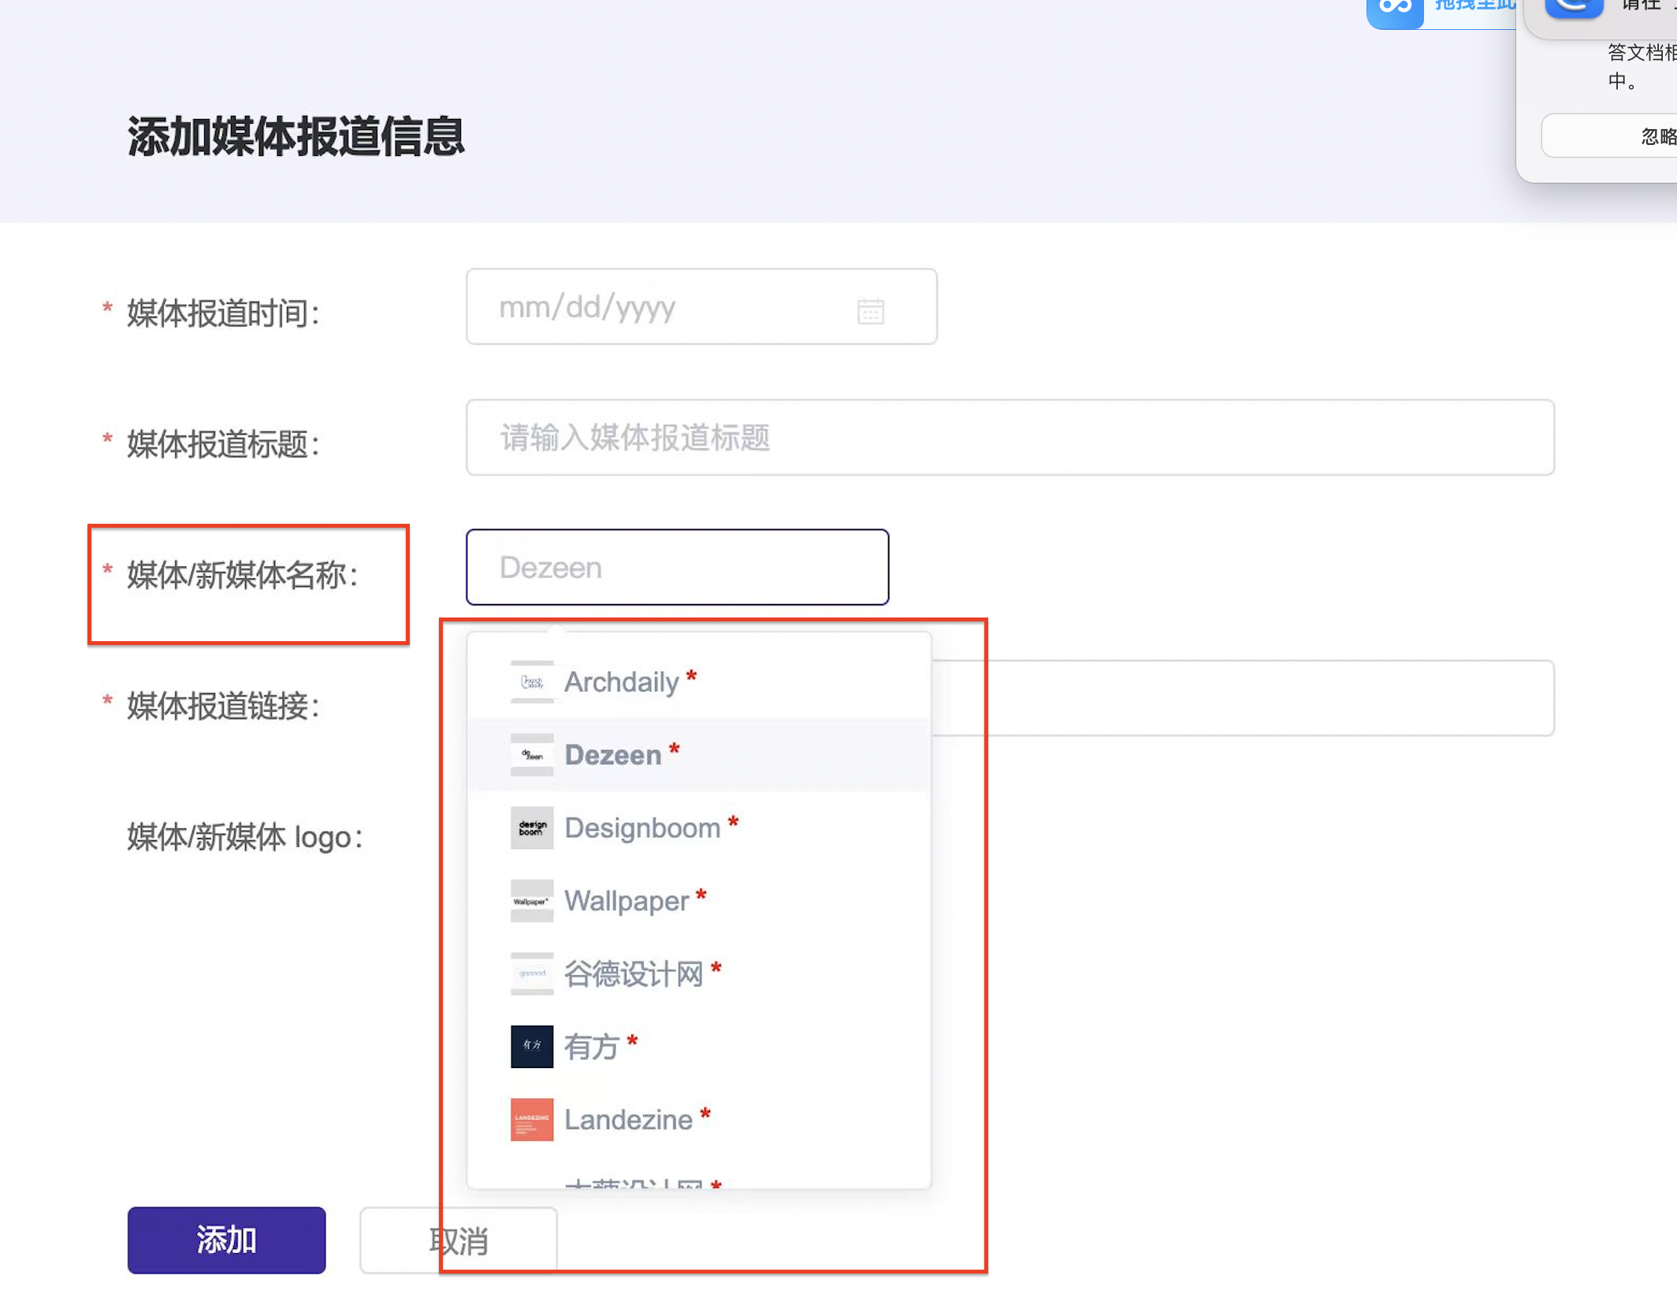Choose Landezine in the media list

click(628, 1119)
